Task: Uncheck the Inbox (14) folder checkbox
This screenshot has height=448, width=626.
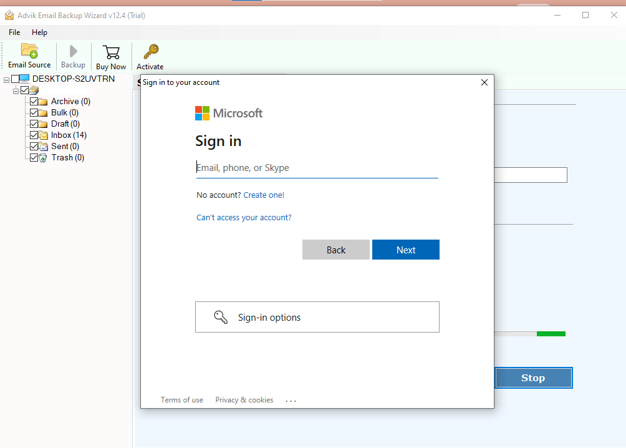Action: tap(34, 135)
